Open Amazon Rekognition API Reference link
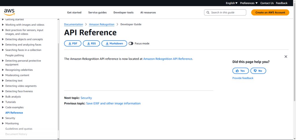The height and width of the screenshot is (140, 296). coord(168,59)
